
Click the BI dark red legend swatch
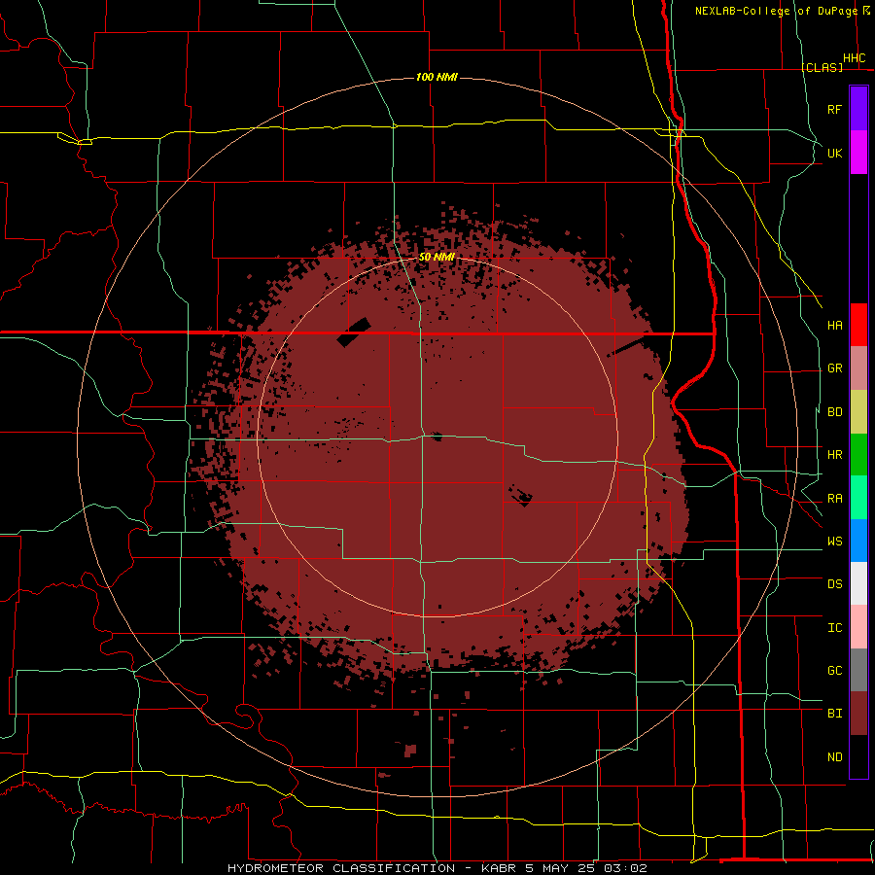pyautogui.click(x=858, y=714)
